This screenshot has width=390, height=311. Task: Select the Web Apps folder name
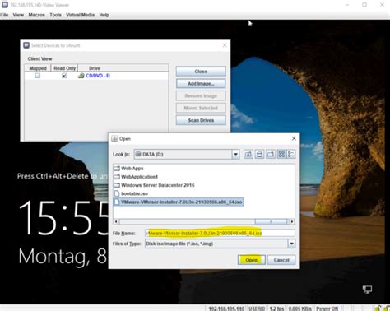[132, 169]
